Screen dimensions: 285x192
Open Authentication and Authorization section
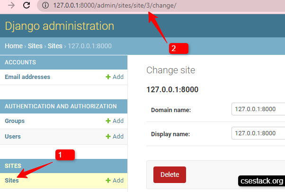pyautogui.click(x=61, y=106)
